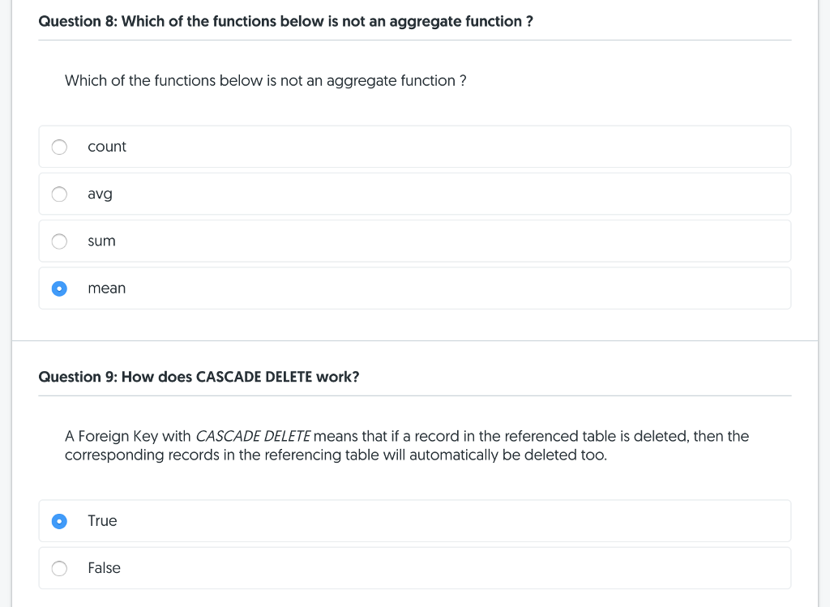Screen dimensions: 830x607
Task: Select the sum radio button
Action: tap(59, 241)
